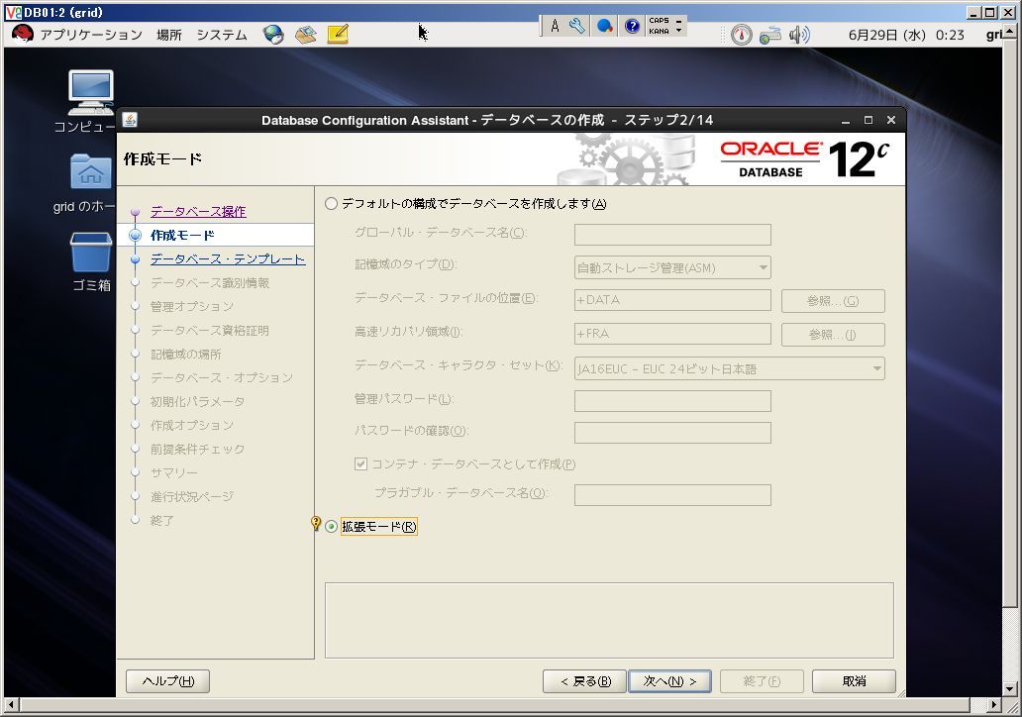Click the 前提条件チェック step label

tap(197, 449)
